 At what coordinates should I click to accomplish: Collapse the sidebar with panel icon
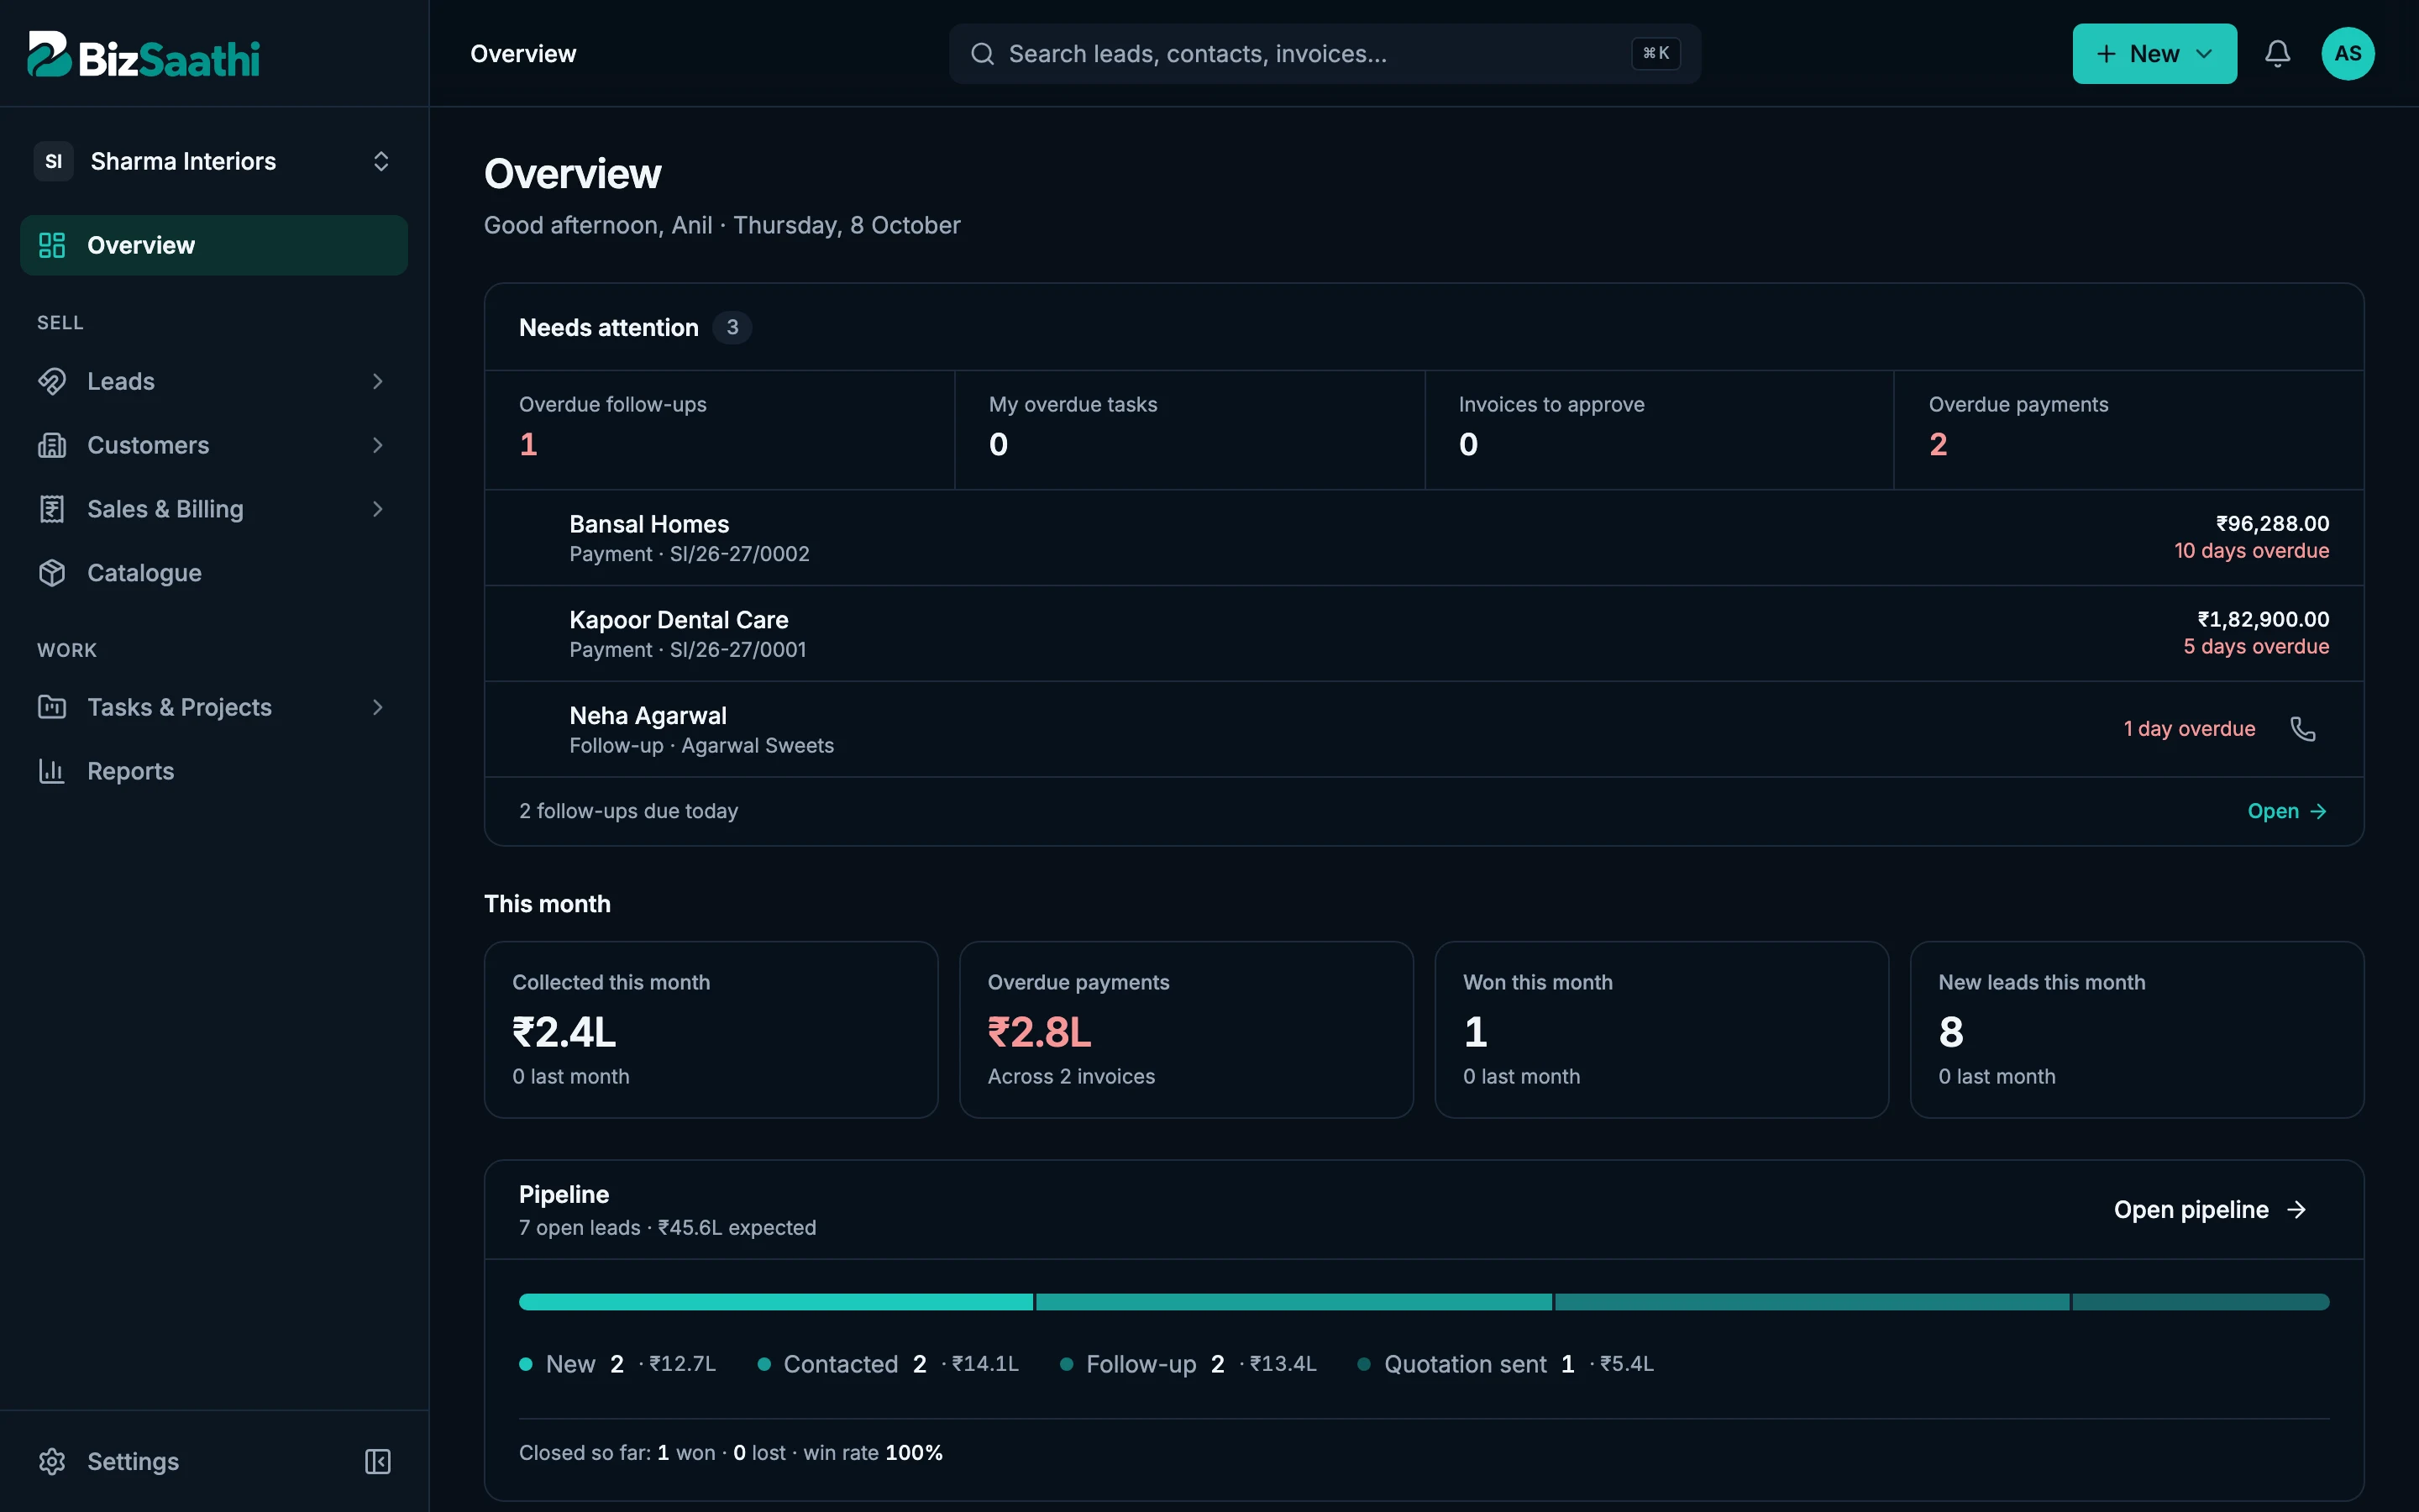(x=378, y=1461)
